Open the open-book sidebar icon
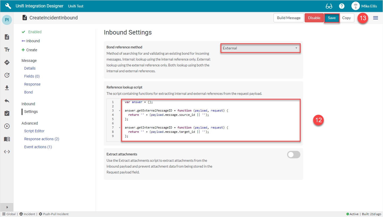This screenshot has height=217, width=383. point(7,139)
